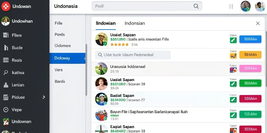Image resolution: width=267 pixels, height=133 pixels.
Task: Open the Fllere sidebar icon
Action: point(6,35)
